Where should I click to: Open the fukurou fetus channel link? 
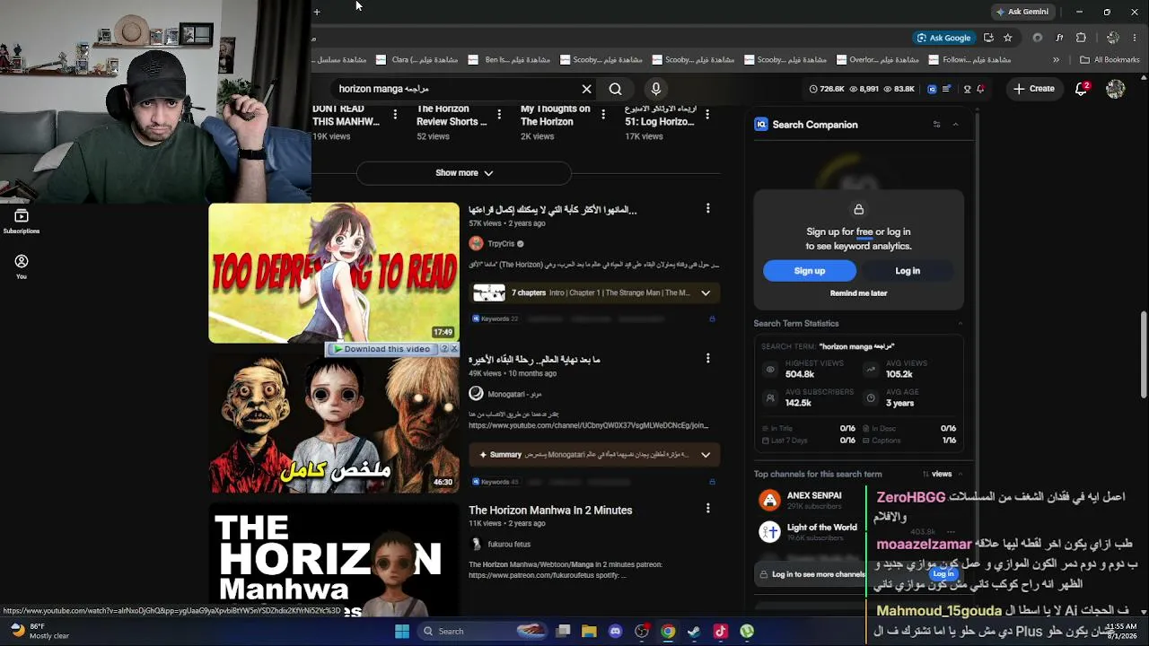tap(509, 544)
